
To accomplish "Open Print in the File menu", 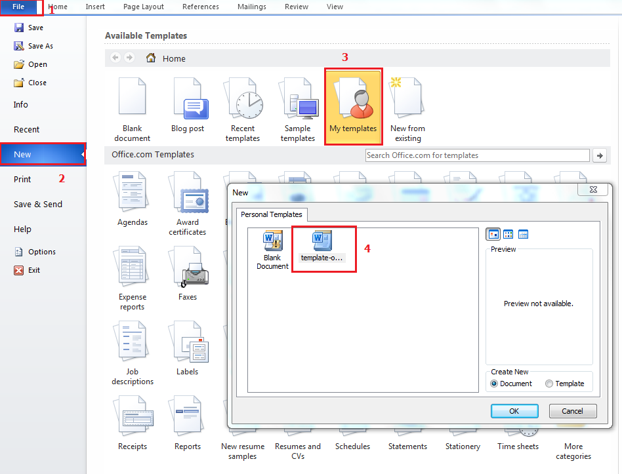I will click(22, 179).
